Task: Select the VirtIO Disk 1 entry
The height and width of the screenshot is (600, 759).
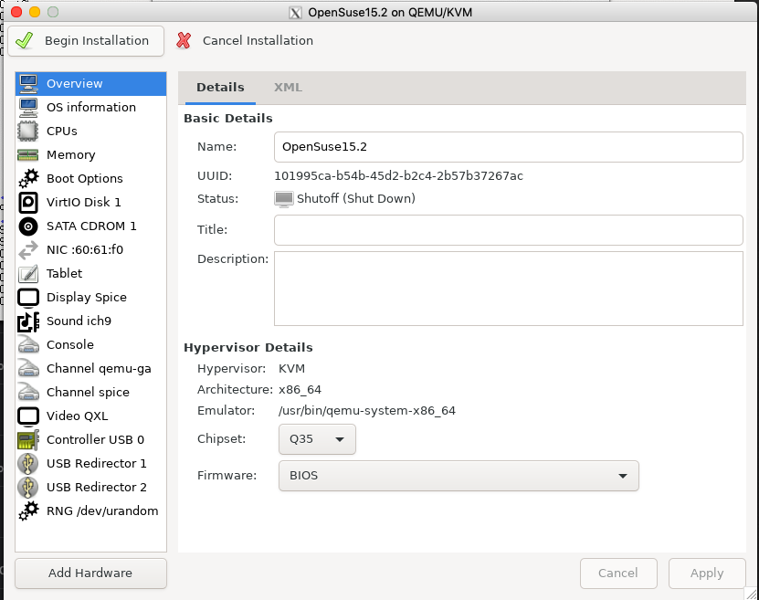Action: [91, 202]
